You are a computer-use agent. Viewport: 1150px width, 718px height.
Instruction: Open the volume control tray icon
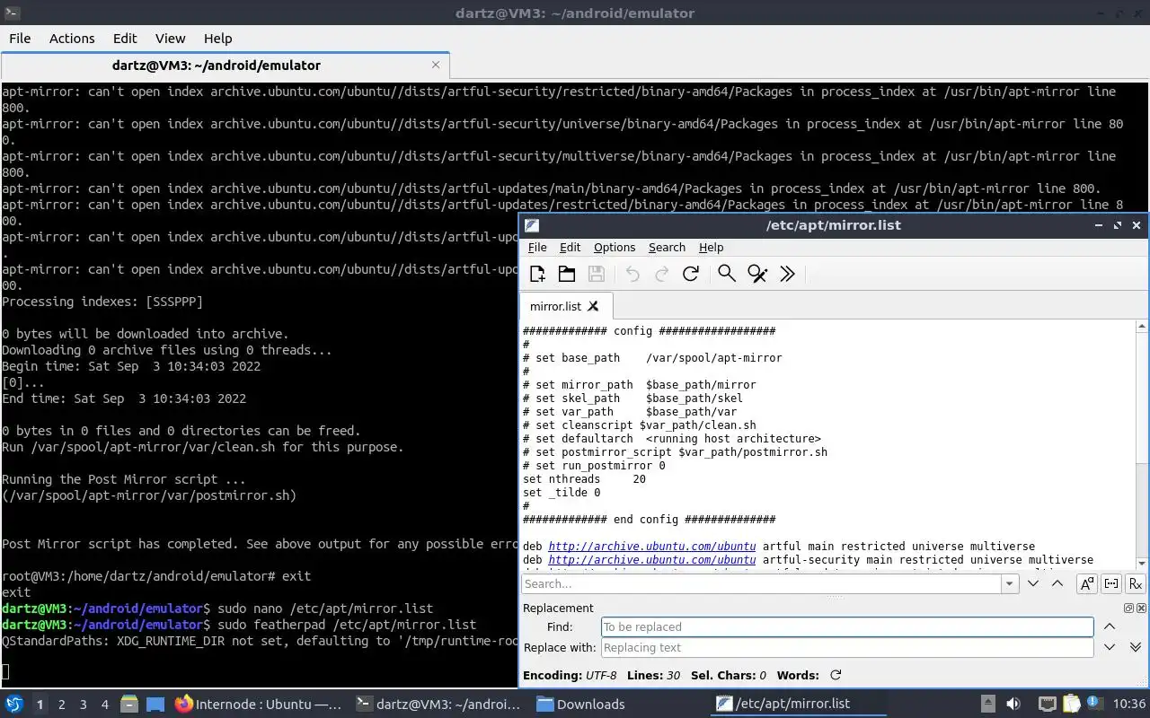(1013, 705)
